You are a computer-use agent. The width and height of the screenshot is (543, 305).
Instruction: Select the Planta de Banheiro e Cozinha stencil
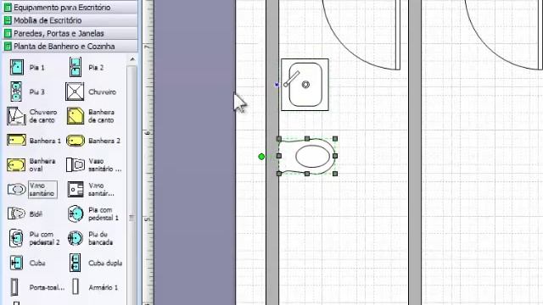click(70, 47)
